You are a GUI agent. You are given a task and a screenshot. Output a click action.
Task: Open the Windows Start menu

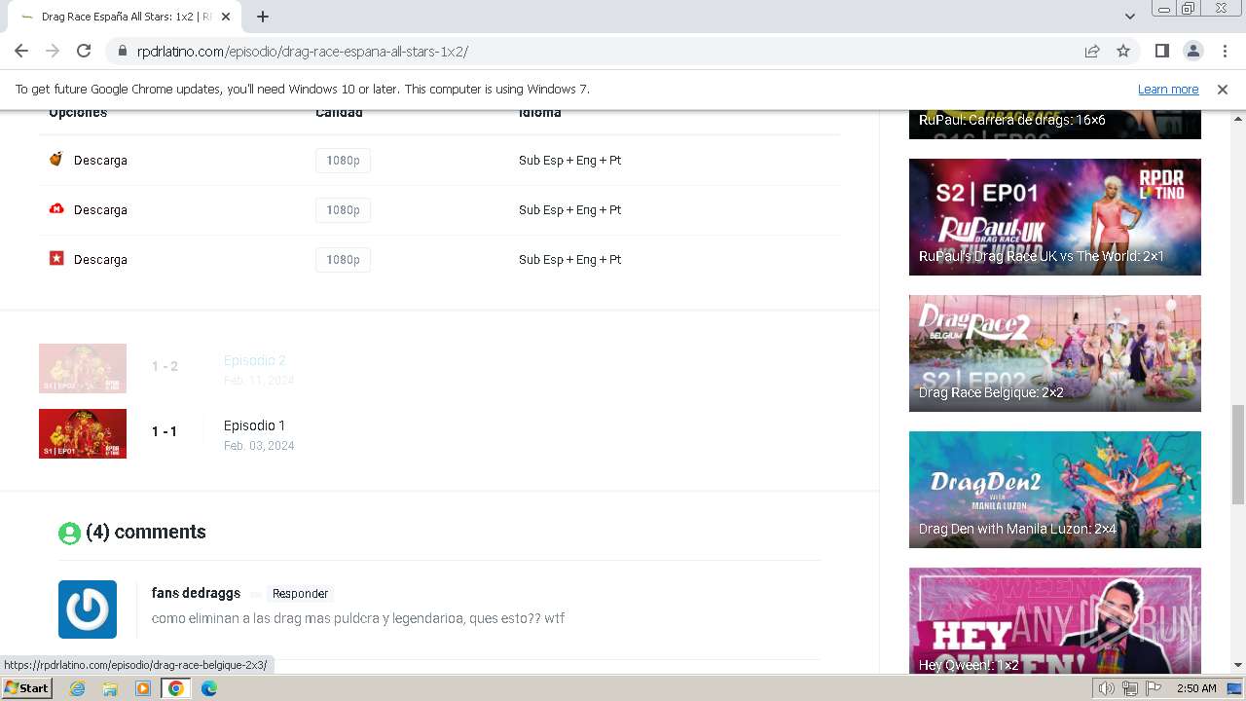click(x=27, y=687)
